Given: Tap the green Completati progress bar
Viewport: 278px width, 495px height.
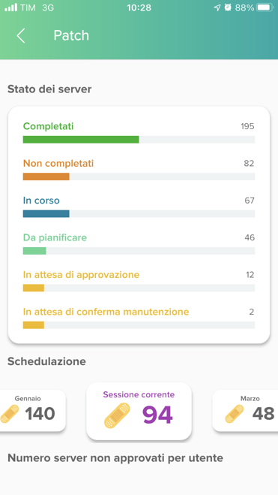Looking at the screenshot, I should coord(81,140).
